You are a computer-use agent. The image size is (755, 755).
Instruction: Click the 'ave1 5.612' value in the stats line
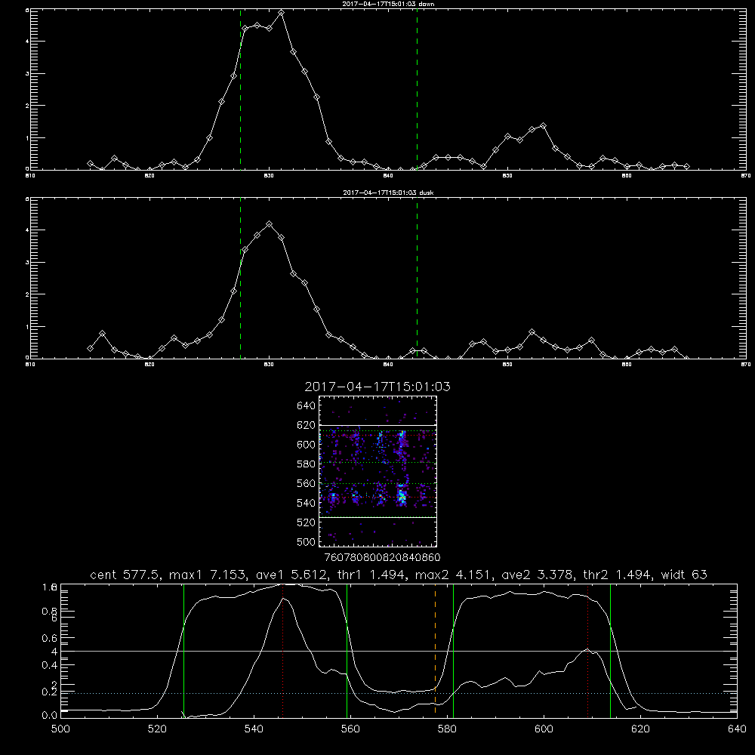(291, 575)
